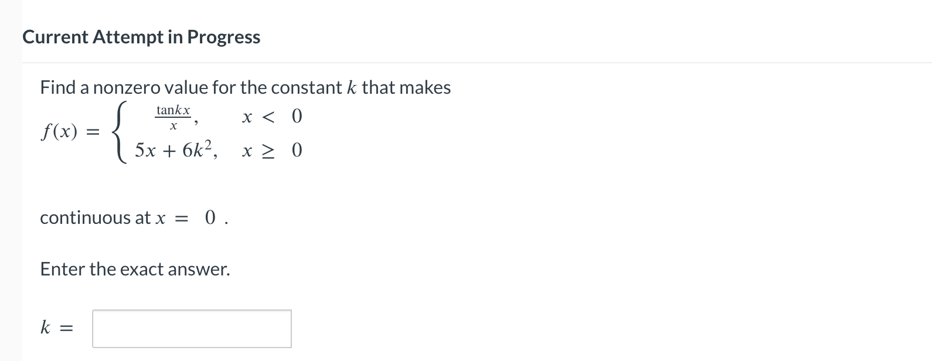Click the fraction tan kx over x
This screenshot has width=932, height=361.
click(172, 117)
